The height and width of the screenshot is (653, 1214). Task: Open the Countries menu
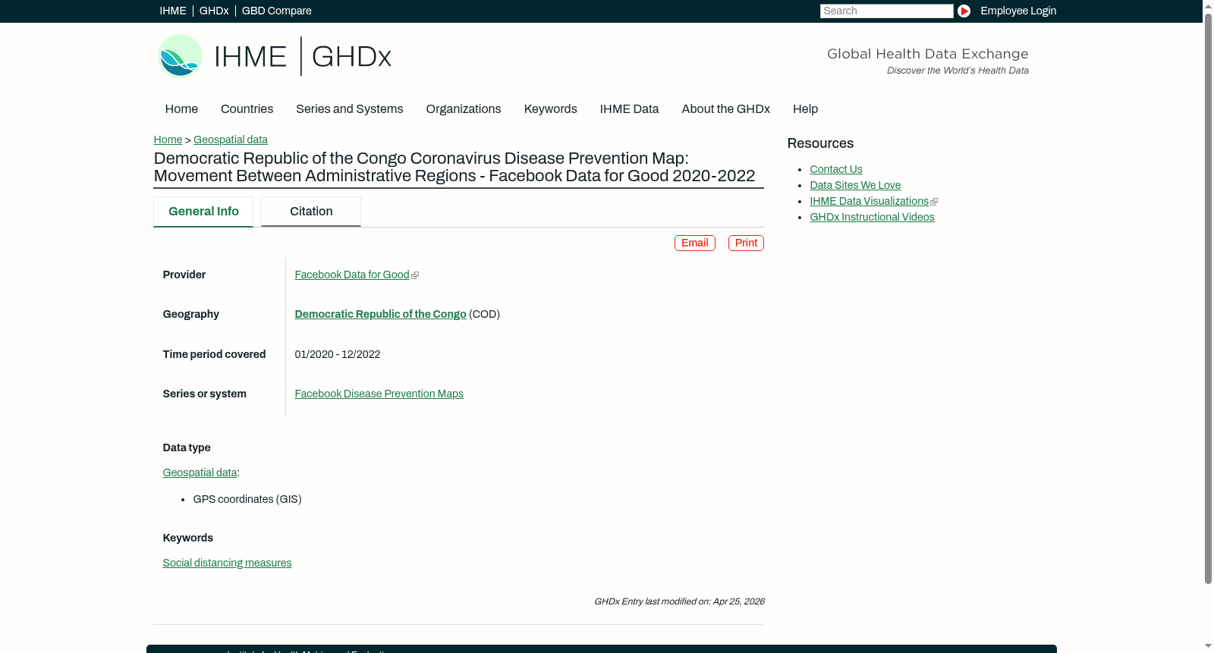[247, 109]
